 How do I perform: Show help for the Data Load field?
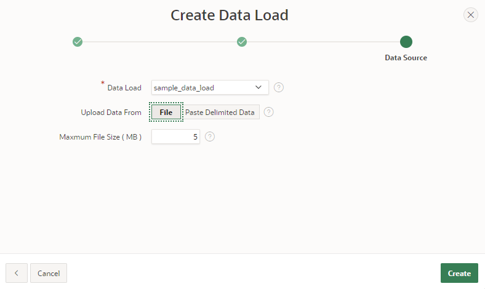[x=279, y=87]
